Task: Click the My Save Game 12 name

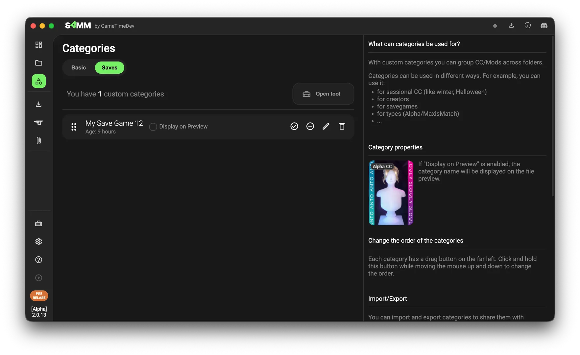Action: [x=114, y=123]
